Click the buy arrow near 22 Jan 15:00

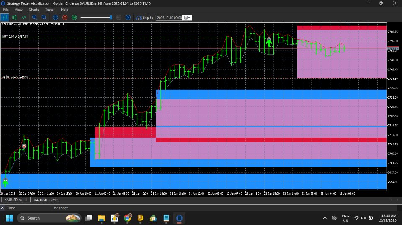tap(269, 42)
